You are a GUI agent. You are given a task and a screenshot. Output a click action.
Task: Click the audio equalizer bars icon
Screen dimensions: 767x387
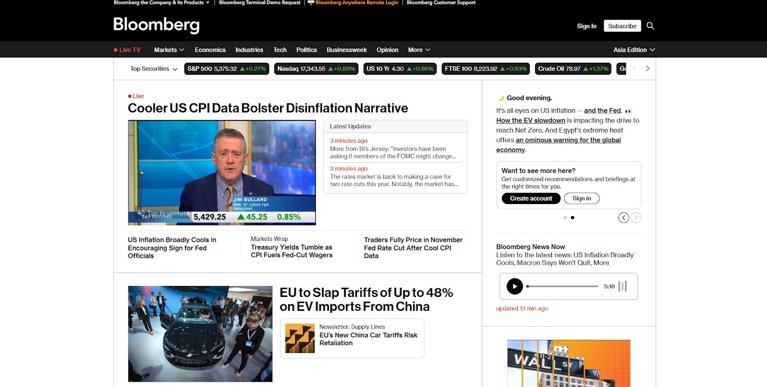pyautogui.click(x=623, y=286)
